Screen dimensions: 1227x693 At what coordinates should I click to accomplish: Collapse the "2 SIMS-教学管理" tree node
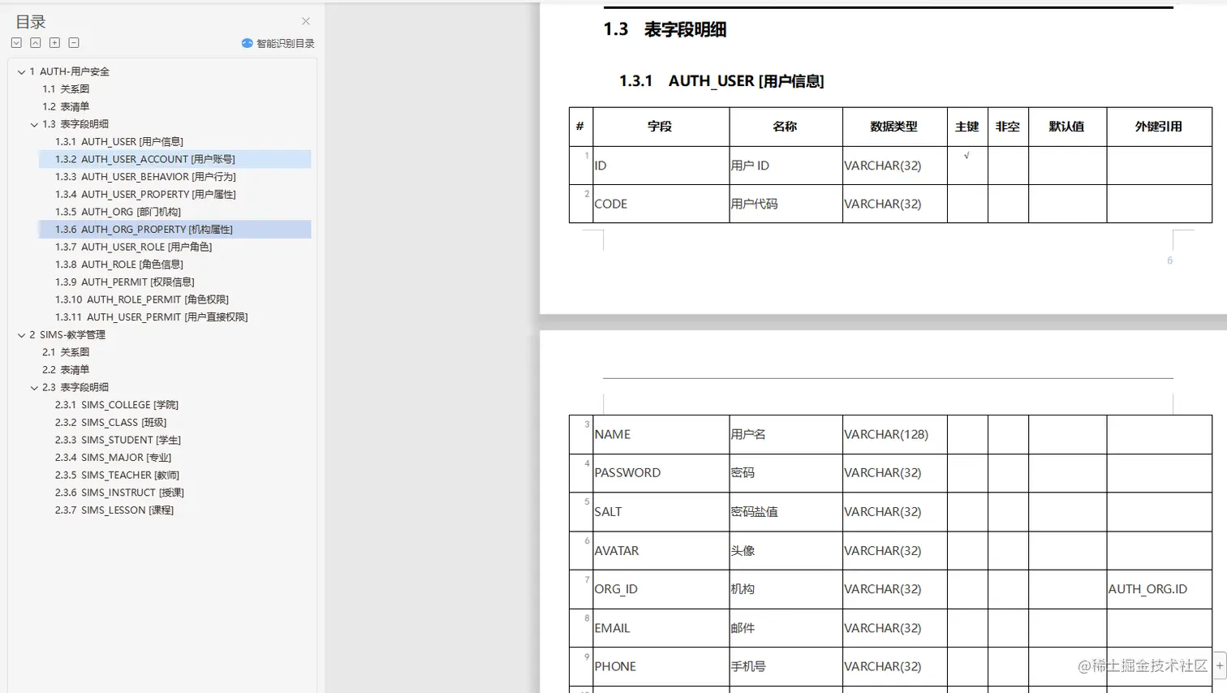point(20,334)
